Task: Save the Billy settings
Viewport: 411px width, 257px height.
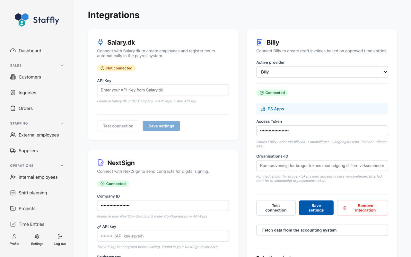Action: 316,208
